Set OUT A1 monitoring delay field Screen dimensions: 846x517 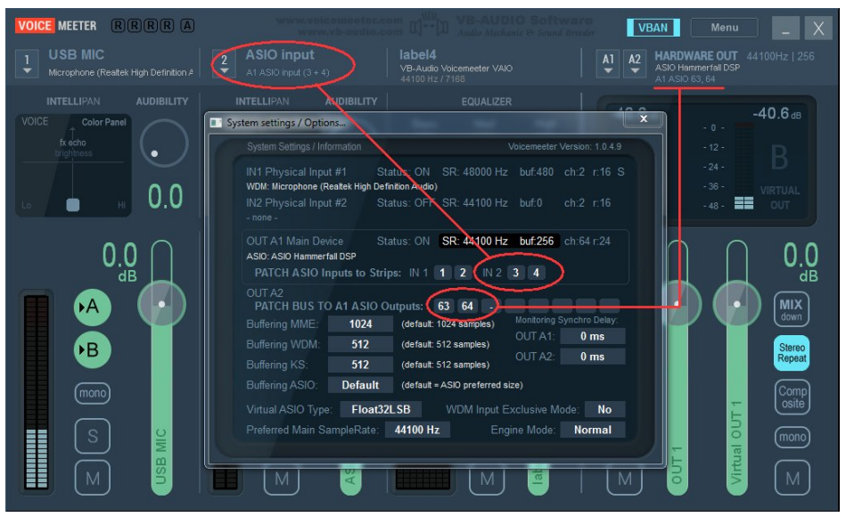pyautogui.click(x=593, y=336)
